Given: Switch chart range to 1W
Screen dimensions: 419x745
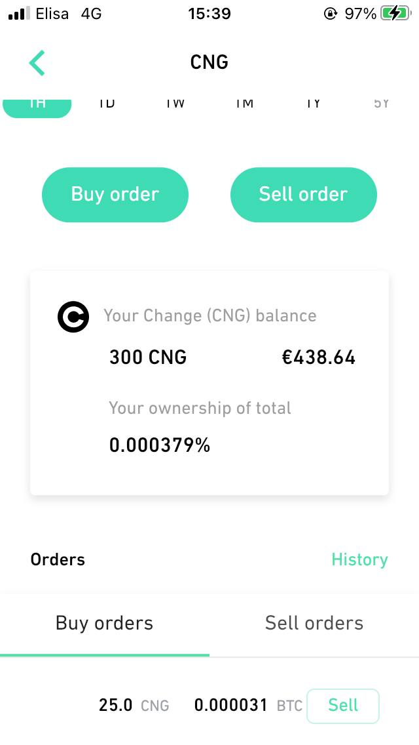Looking at the screenshot, I should pos(175,104).
